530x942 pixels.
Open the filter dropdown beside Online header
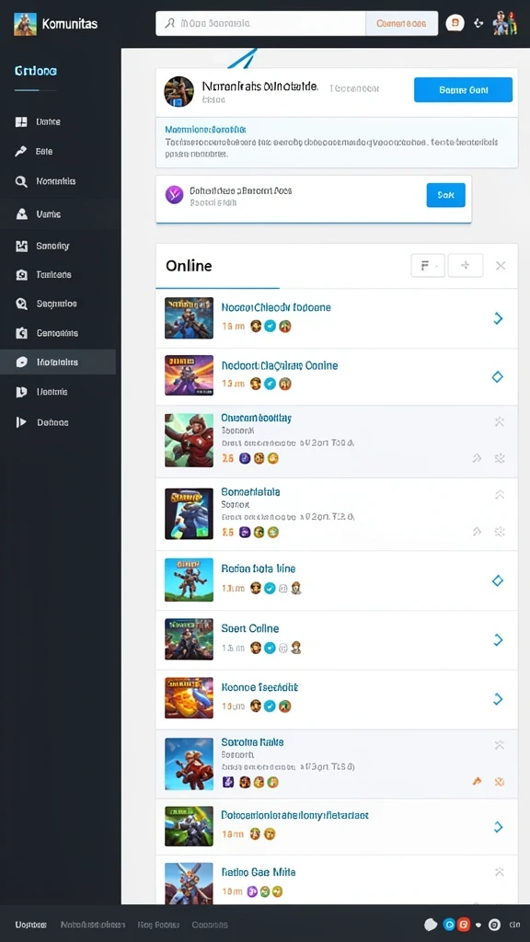[x=428, y=265]
